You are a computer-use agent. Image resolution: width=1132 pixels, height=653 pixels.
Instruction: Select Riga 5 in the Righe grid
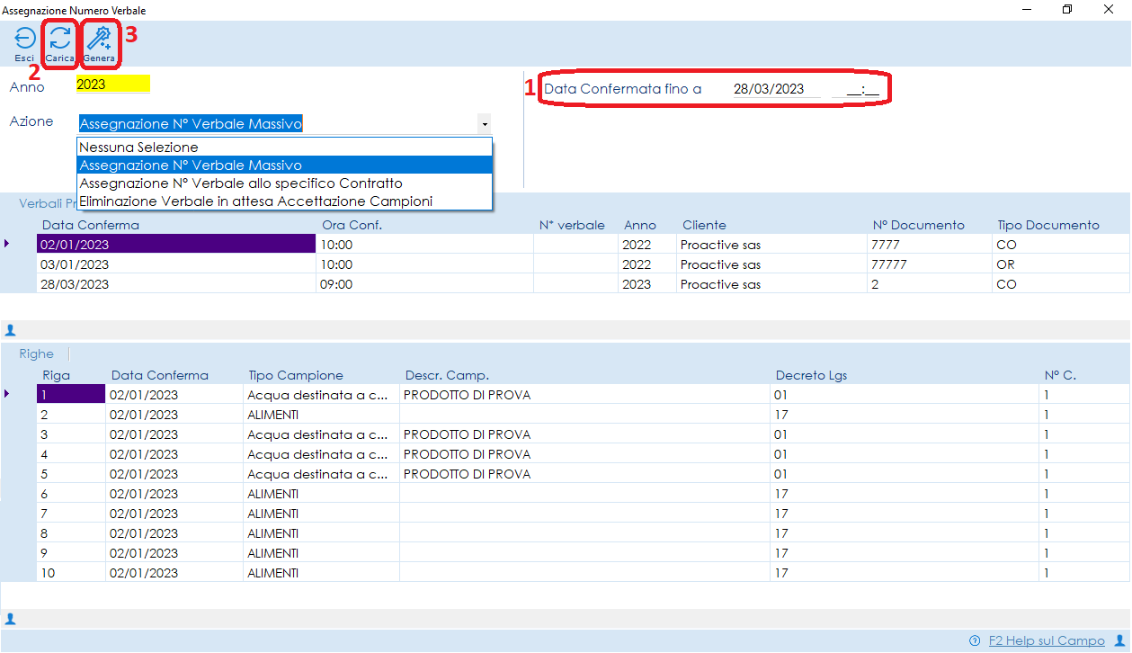pyautogui.click(x=583, y=474)
